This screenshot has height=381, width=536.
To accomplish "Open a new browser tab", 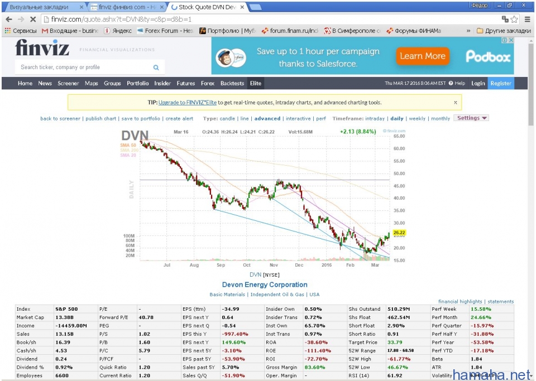I will (x=256, y=7).
